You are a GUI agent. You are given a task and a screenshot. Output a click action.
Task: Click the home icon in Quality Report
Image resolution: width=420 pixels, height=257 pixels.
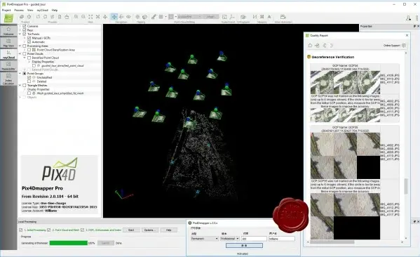tap(310, 46)
